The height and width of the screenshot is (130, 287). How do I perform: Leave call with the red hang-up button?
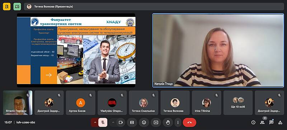[x=189, y=122]
